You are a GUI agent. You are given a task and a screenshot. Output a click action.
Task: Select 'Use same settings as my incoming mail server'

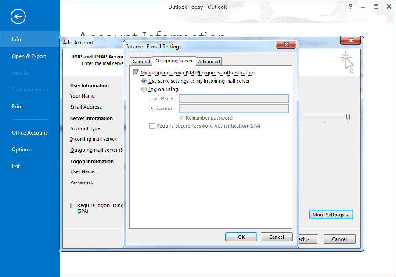(144, 81)
